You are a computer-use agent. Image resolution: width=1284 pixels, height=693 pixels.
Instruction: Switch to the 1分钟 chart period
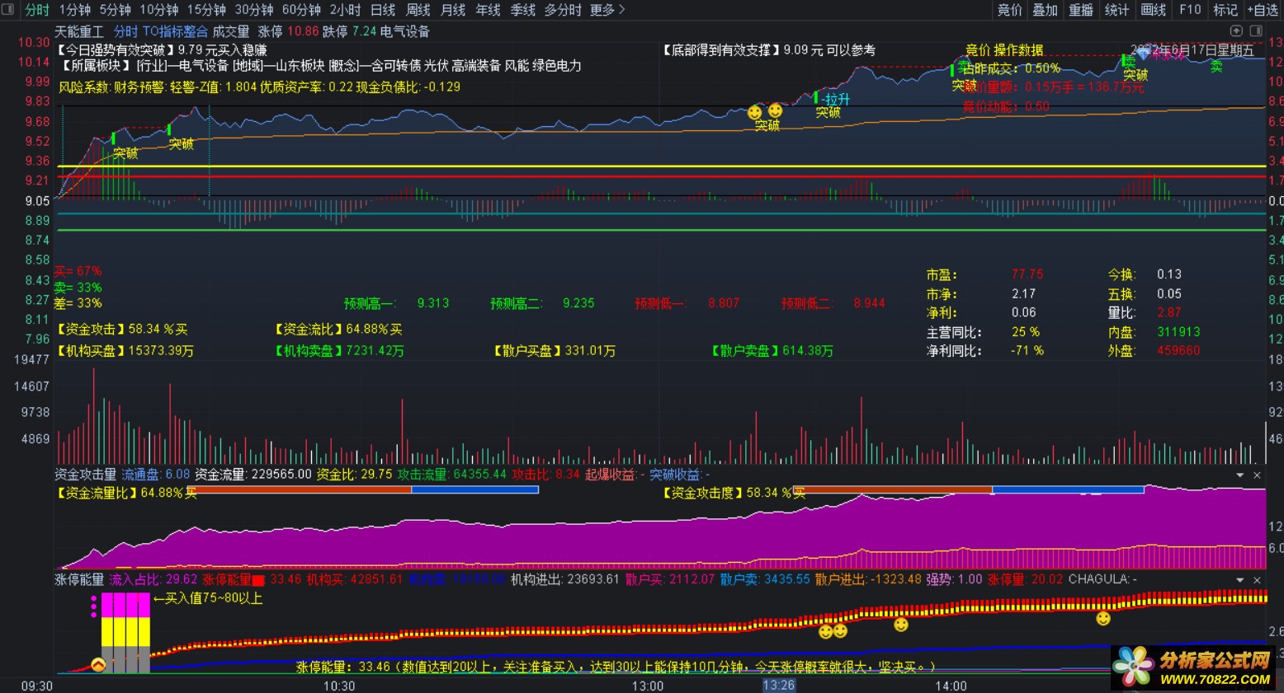[75, 10]
